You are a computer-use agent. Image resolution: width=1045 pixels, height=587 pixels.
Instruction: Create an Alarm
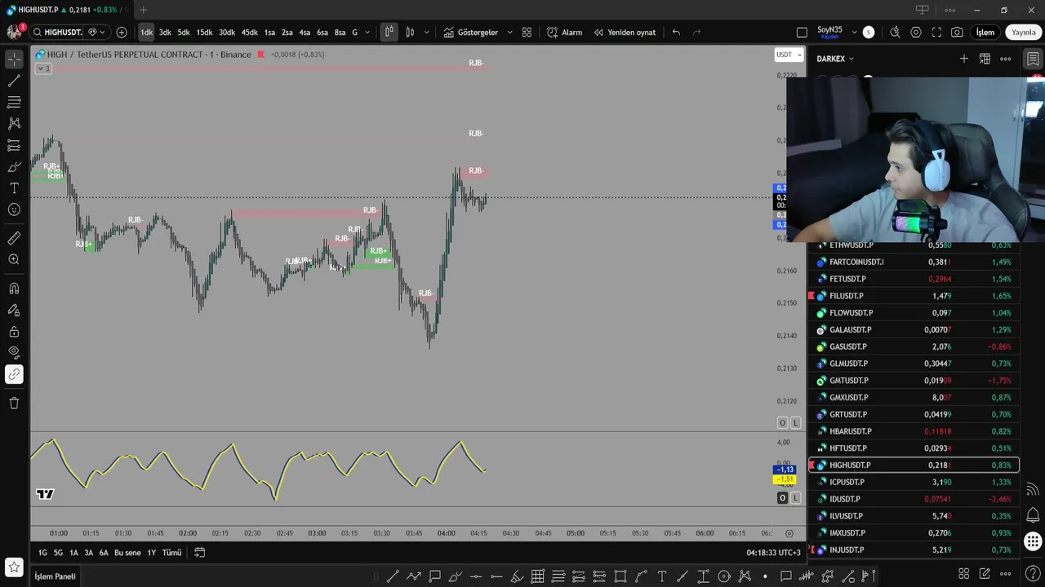pyautogui.click(x=564, y=33)
